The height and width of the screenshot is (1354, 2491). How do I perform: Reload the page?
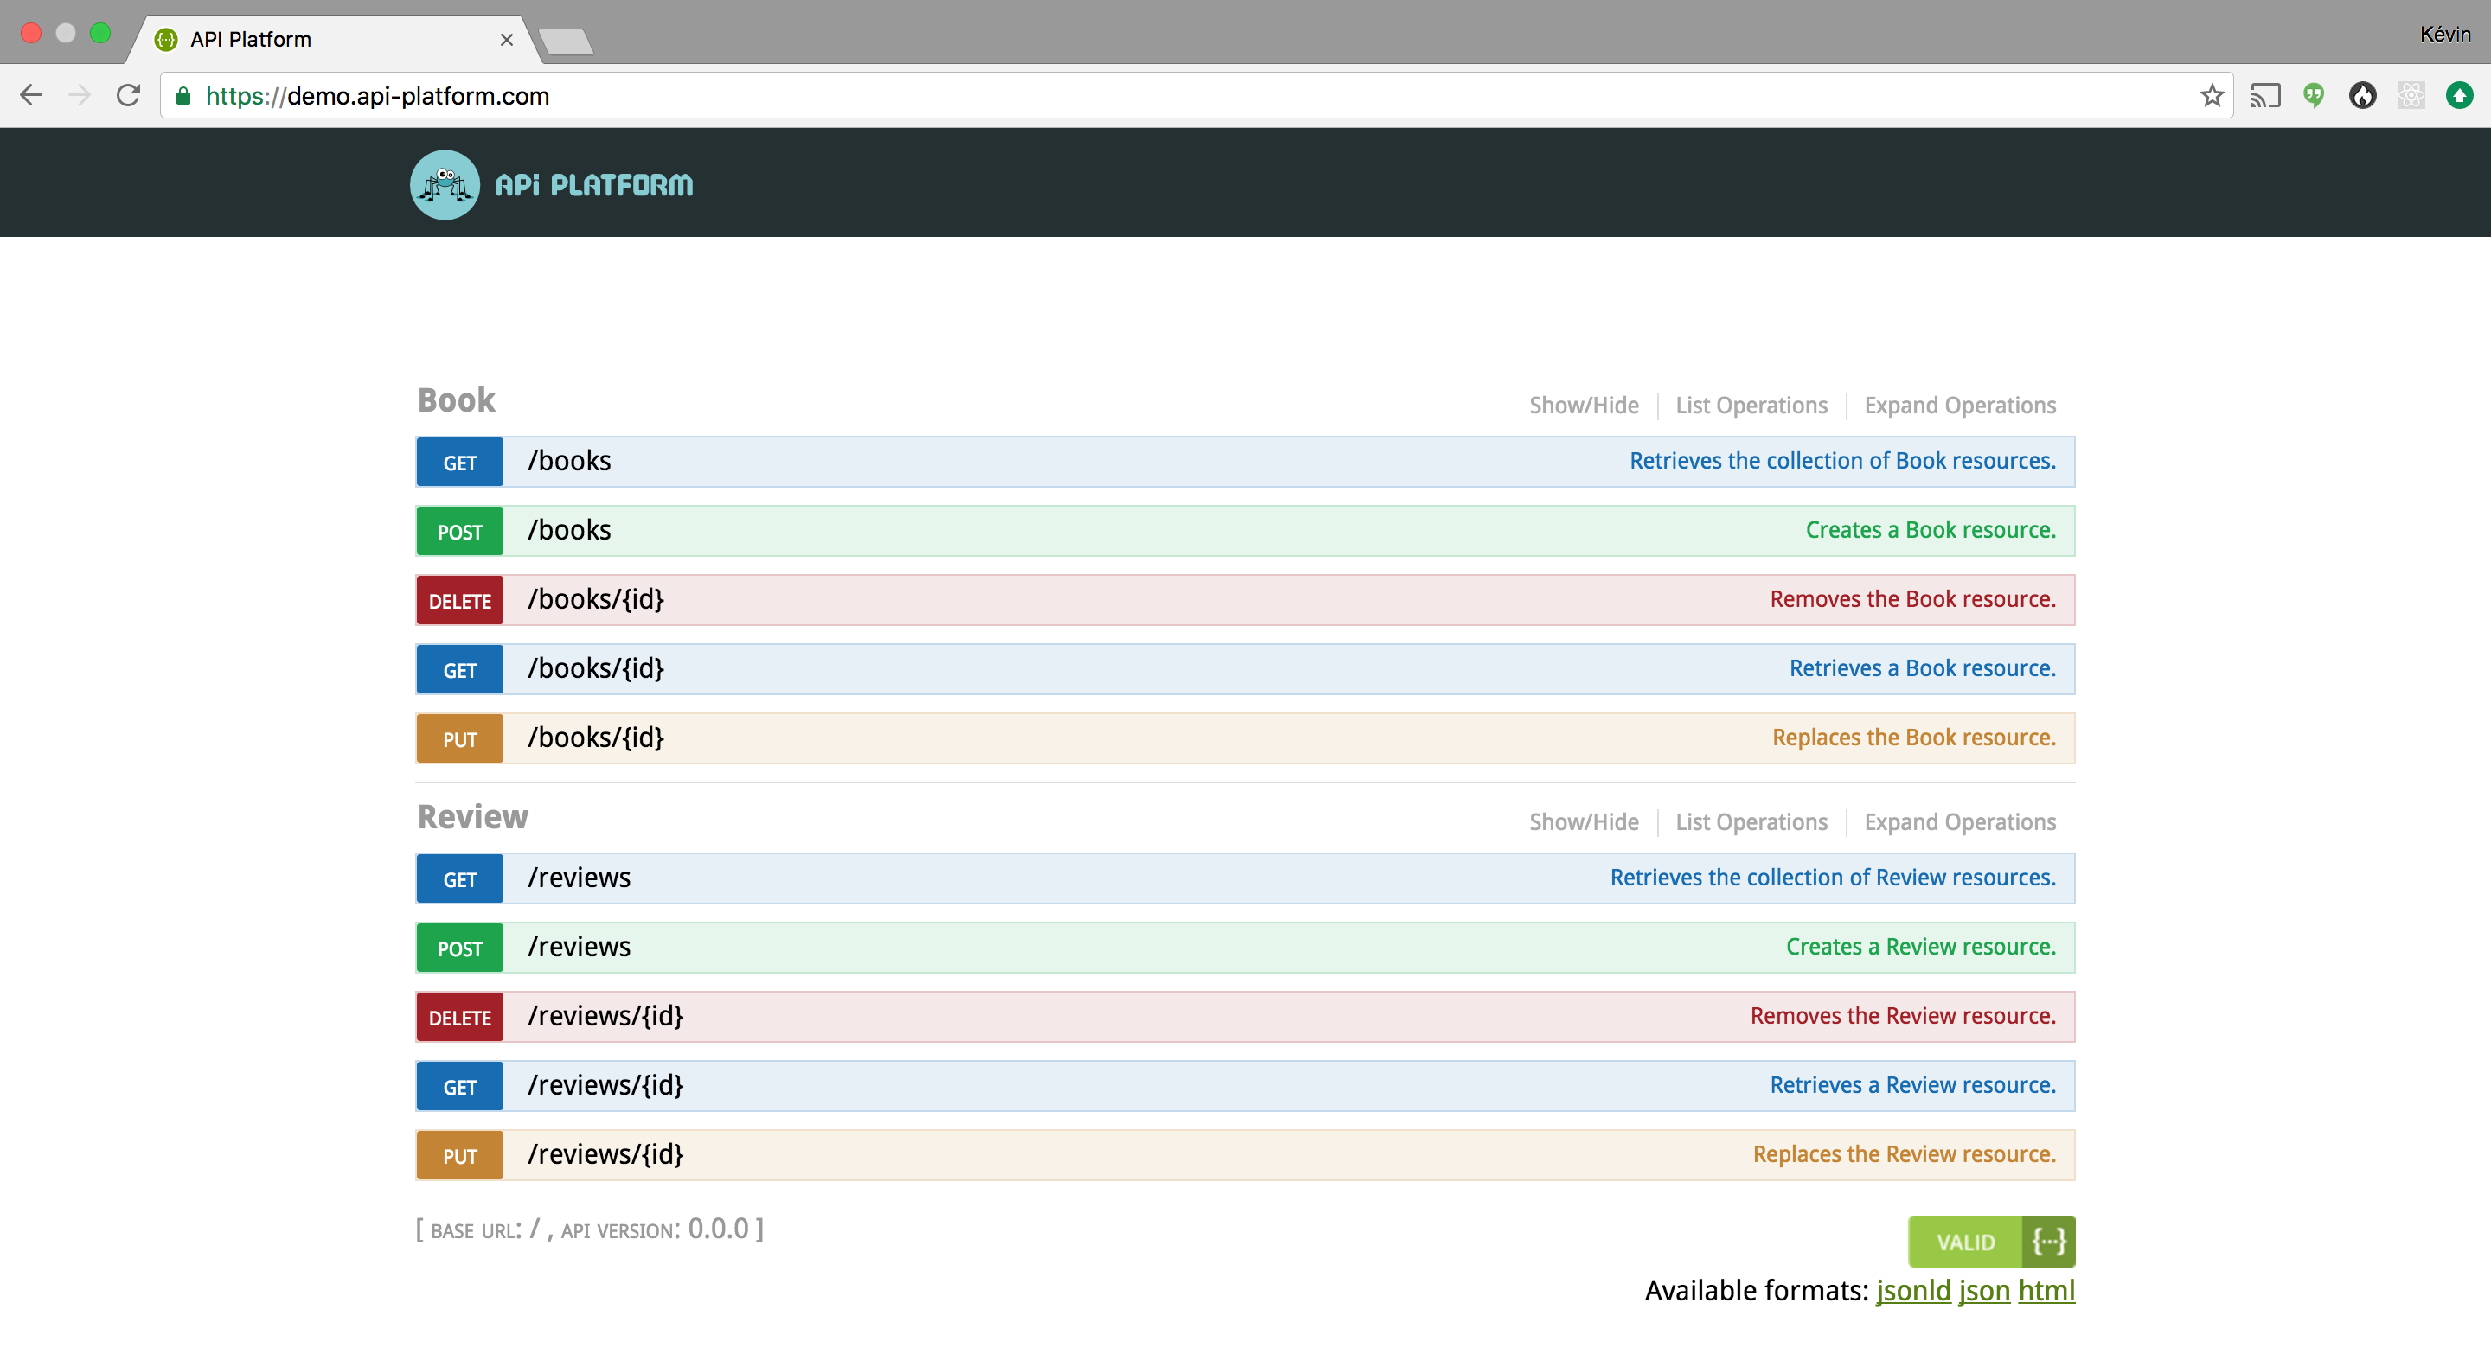click(129, 95)
